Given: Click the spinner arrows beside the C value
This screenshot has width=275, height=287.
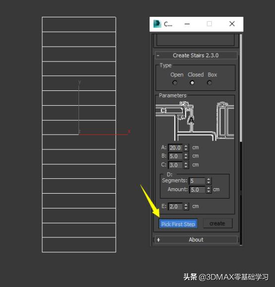Looking at the screenshot, I should point(186,165).
